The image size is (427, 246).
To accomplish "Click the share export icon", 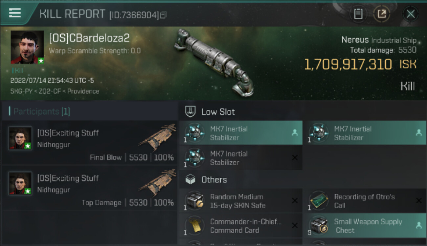I will (381, 14).
